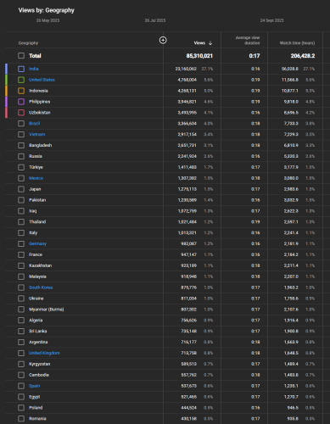The height and width of the screenshot is (424, 330).
Task: Sort by Average view duration column
Action: pyautogui.click(x=248, y=40)
